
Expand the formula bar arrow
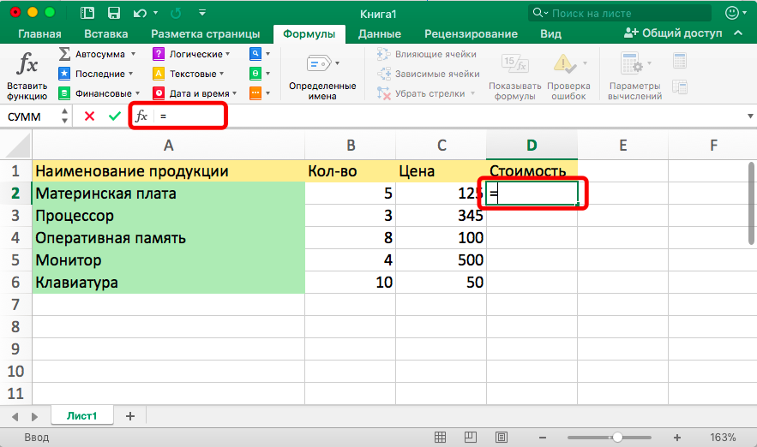750,116
